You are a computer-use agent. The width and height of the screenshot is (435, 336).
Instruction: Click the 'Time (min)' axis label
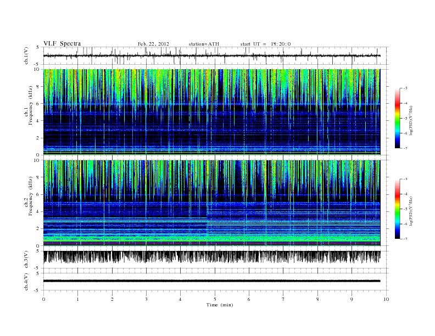click(x=220, y=305)
